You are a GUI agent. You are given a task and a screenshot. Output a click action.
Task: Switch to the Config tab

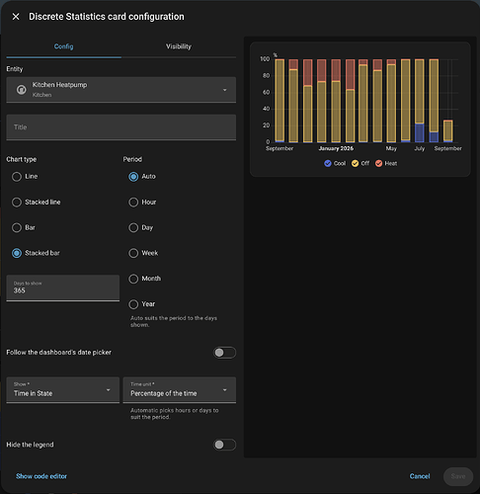[x=63, y=46]
